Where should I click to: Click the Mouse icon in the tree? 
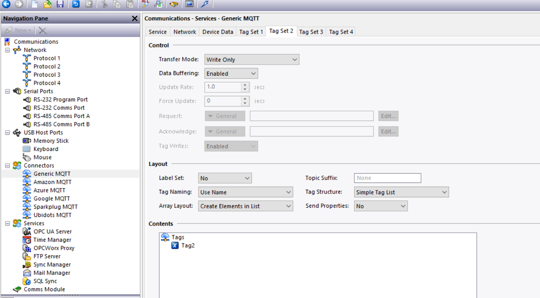(x=27, y=157)
